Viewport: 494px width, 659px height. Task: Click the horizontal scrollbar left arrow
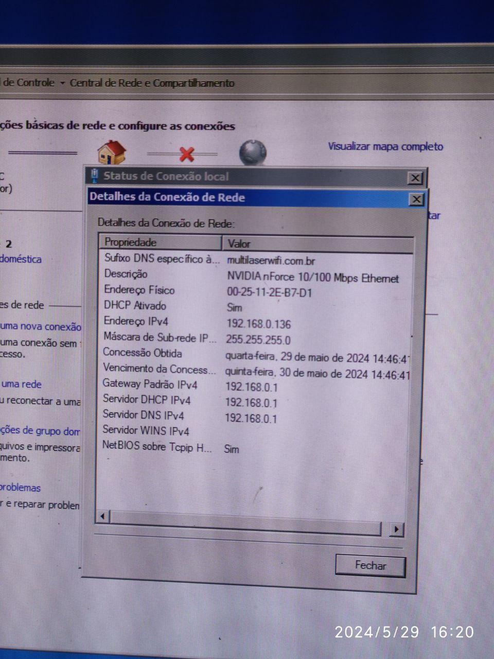[103, 516]
